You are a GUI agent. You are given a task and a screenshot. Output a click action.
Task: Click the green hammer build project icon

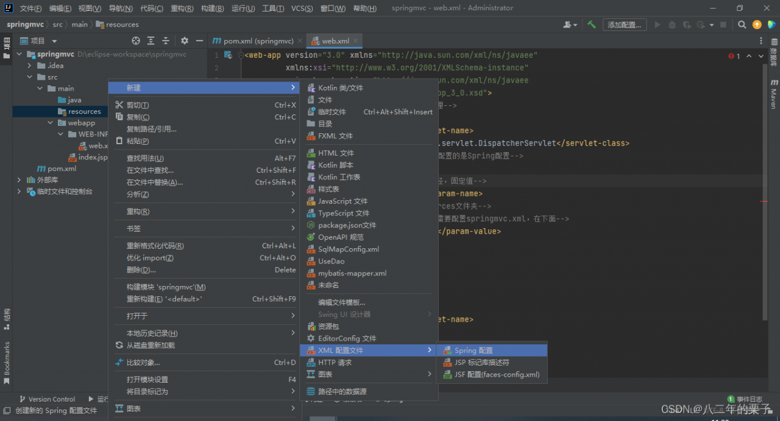point(591,25)
